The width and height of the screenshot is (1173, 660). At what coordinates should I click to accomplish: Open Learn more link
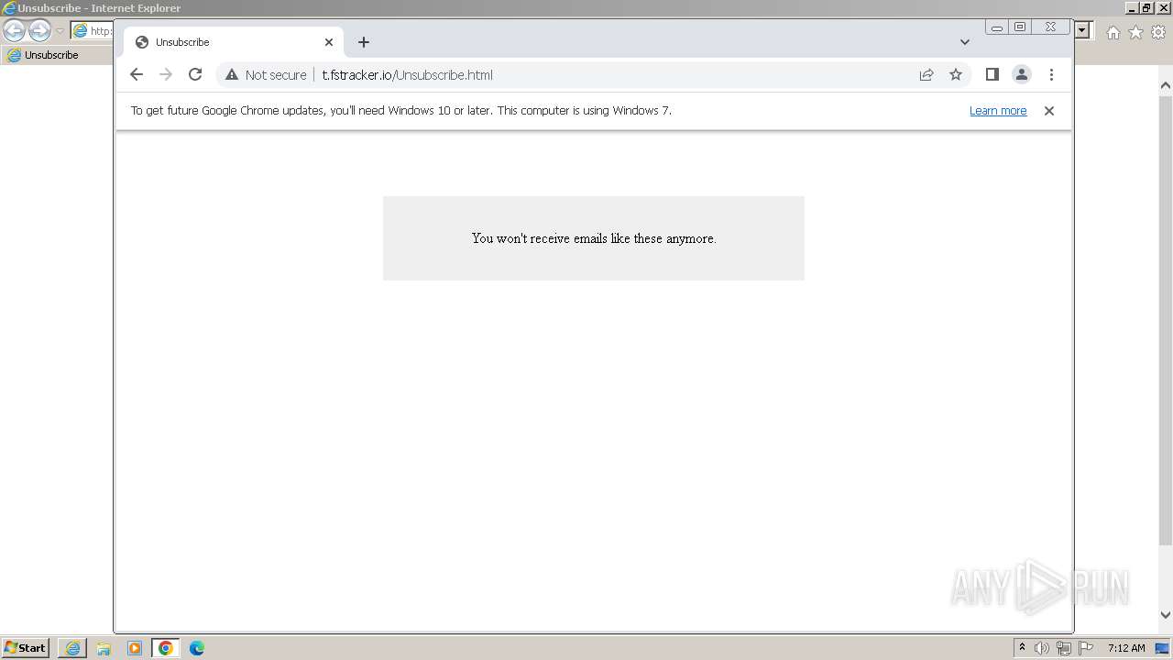(x=998, y=111)
